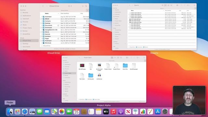Open the Photos app in the Dock

point(62,111)
